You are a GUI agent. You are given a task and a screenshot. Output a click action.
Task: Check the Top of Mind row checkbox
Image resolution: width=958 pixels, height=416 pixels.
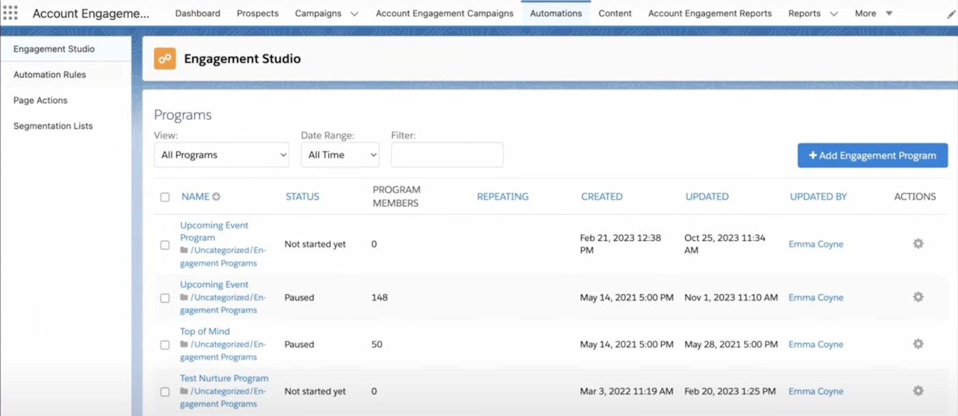coord(165,345)
